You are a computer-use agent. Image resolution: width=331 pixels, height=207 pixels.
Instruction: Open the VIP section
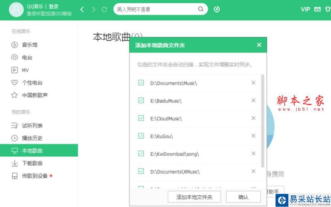305,9
